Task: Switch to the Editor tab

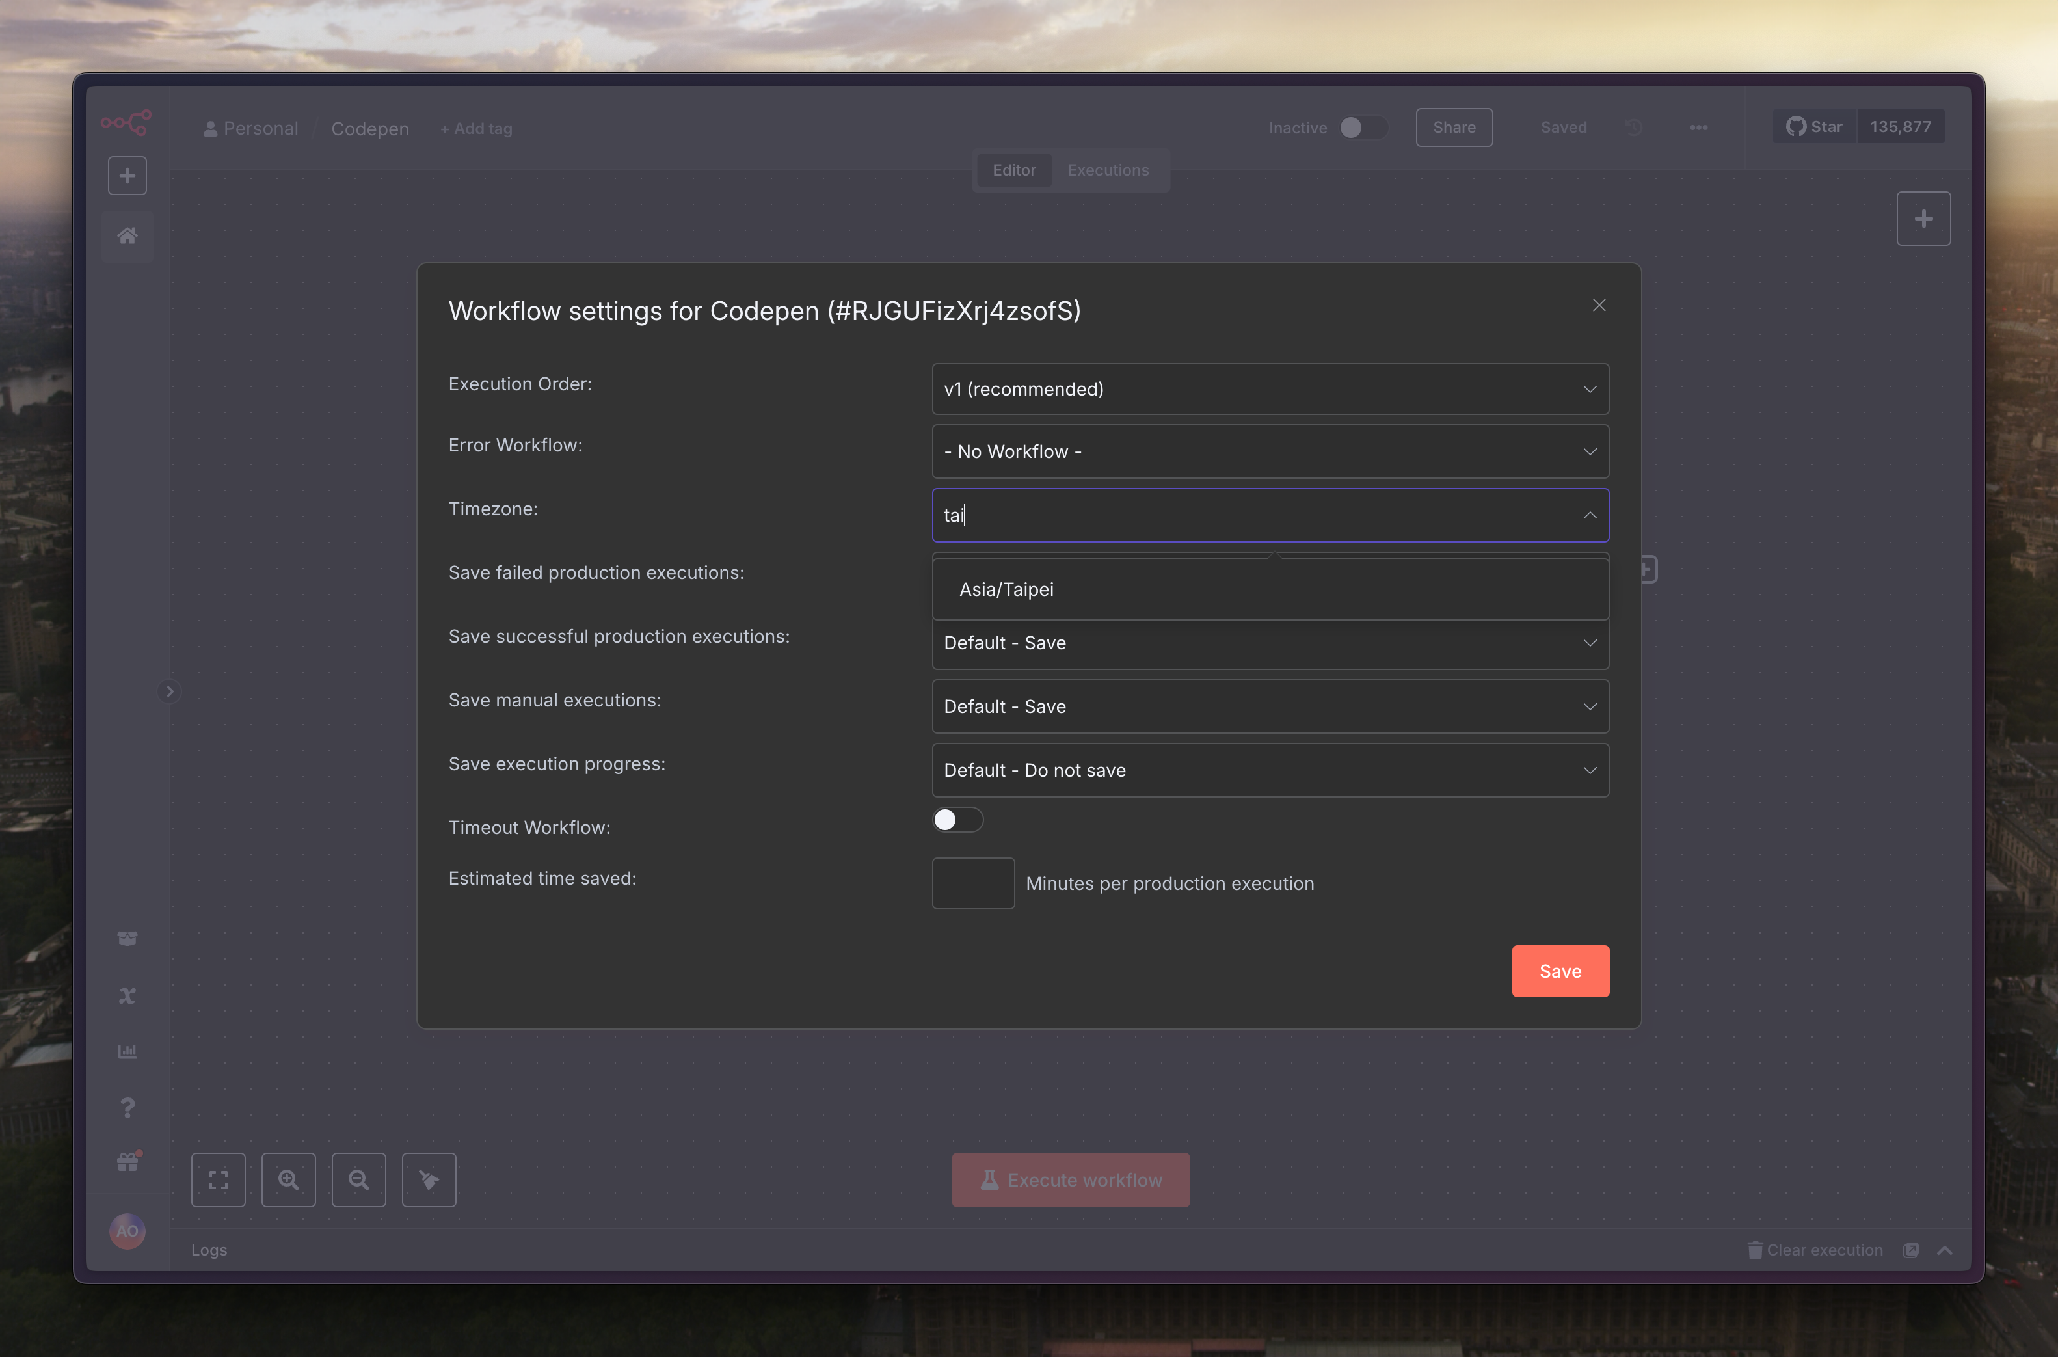Action: (1013, 170)
